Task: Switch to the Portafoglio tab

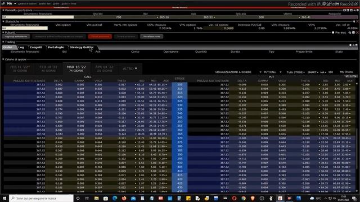Action: [56, 47]
